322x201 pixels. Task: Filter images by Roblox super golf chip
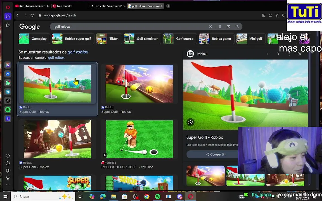pyautogui.click(x=73, y=39)
